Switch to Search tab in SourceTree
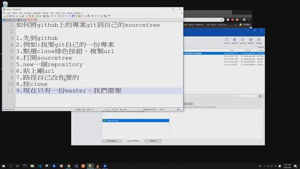 pos(153,141)
